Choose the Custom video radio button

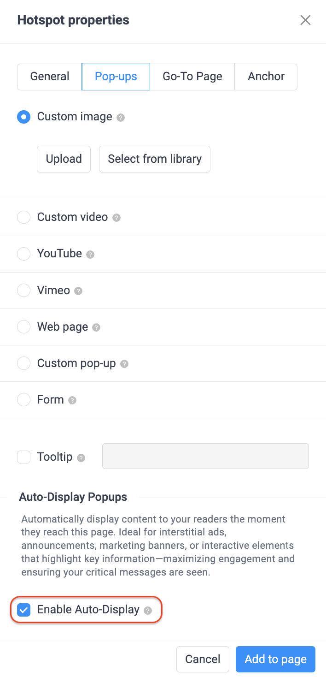pyautogui.click(x=23, y=217)
